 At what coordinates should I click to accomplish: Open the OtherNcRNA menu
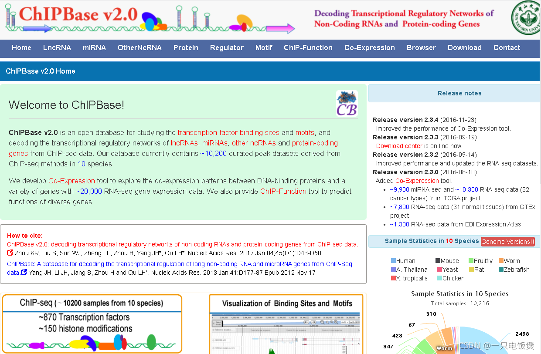[140, 48]
